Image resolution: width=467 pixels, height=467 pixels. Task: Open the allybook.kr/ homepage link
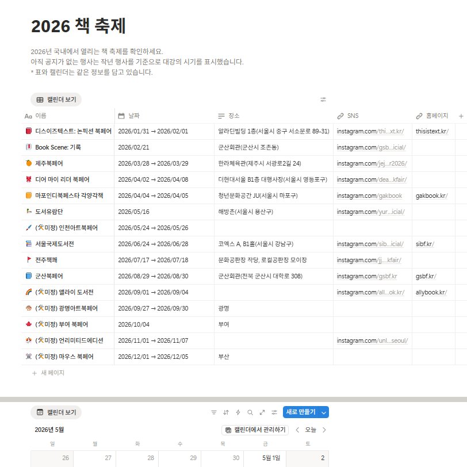click(x=431, y=292)
